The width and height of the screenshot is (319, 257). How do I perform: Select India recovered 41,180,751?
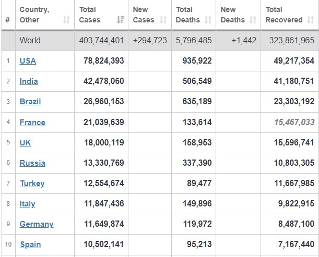[294, 81]
